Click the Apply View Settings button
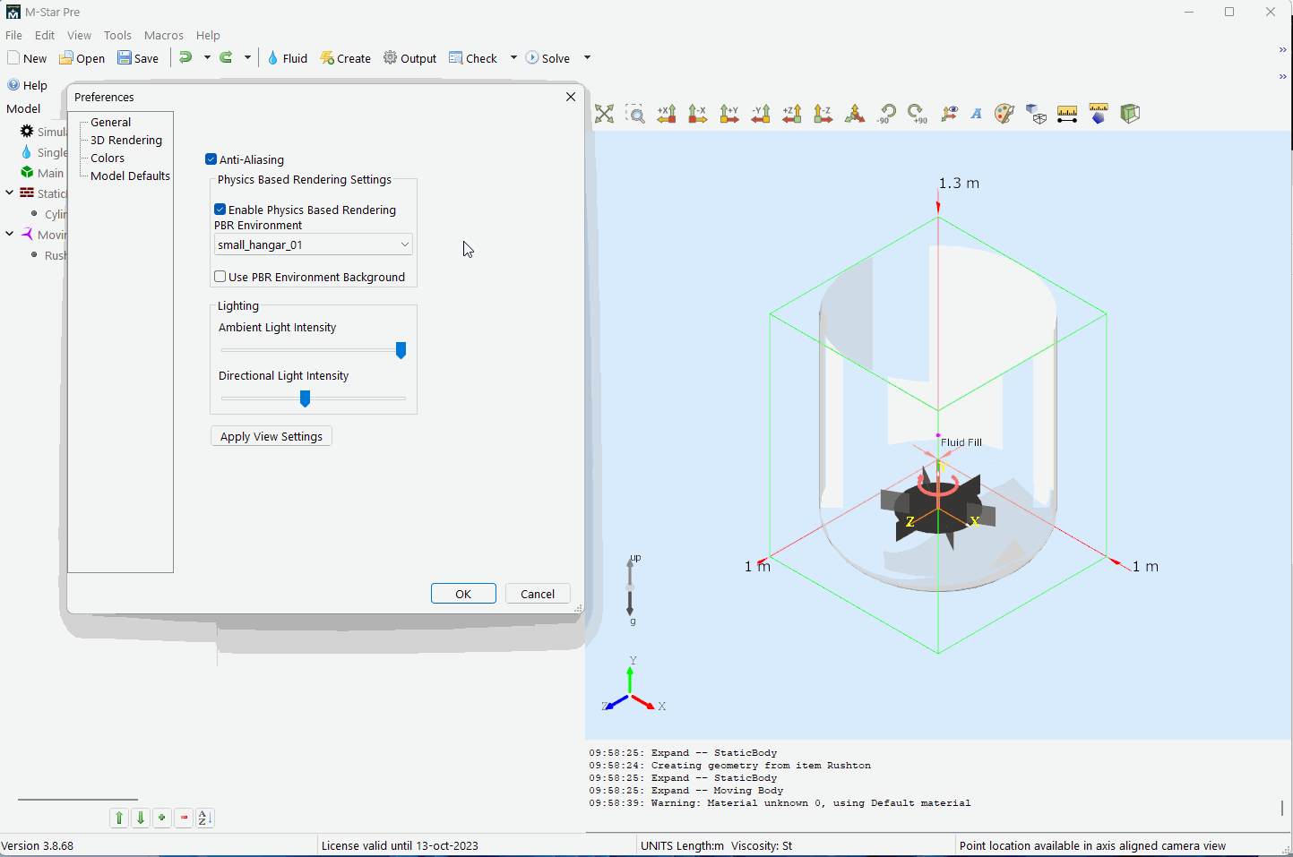Screen dimensions: 1293x857 272,436
